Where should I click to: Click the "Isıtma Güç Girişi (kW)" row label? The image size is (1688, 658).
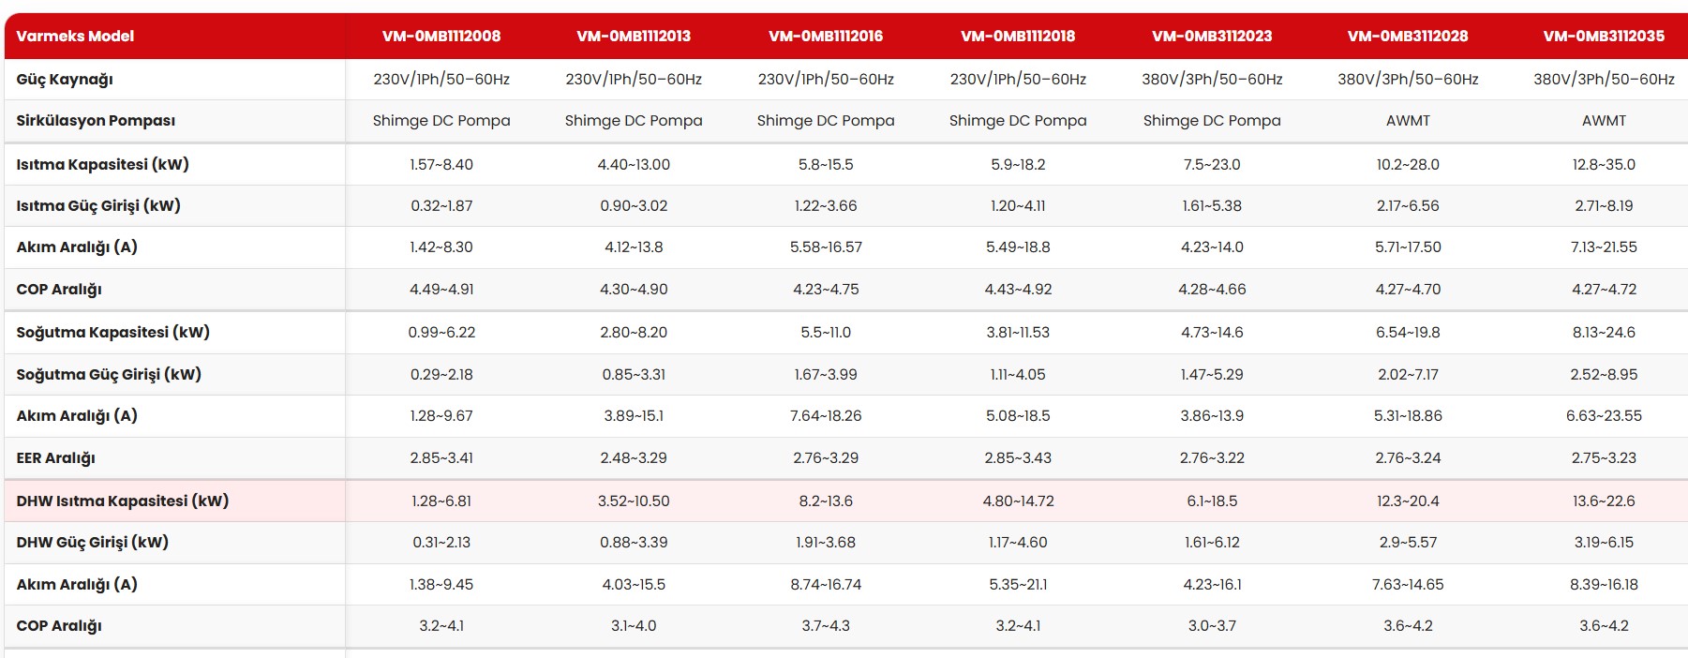pos(98,206)
